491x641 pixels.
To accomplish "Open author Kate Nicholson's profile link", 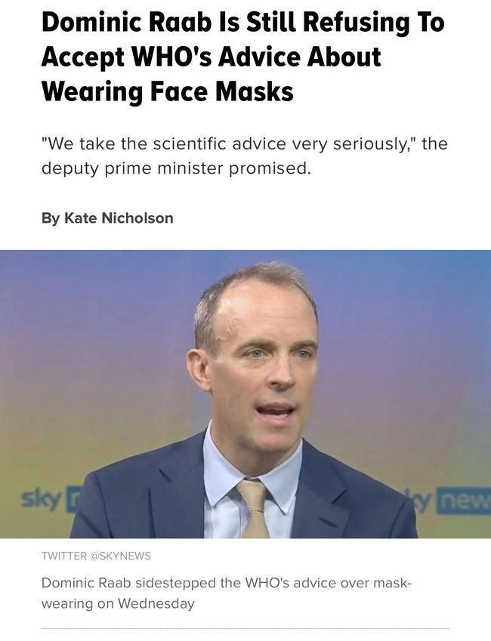I will [x=119, y=218].
